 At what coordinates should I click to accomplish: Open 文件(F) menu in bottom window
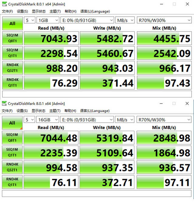7,111
